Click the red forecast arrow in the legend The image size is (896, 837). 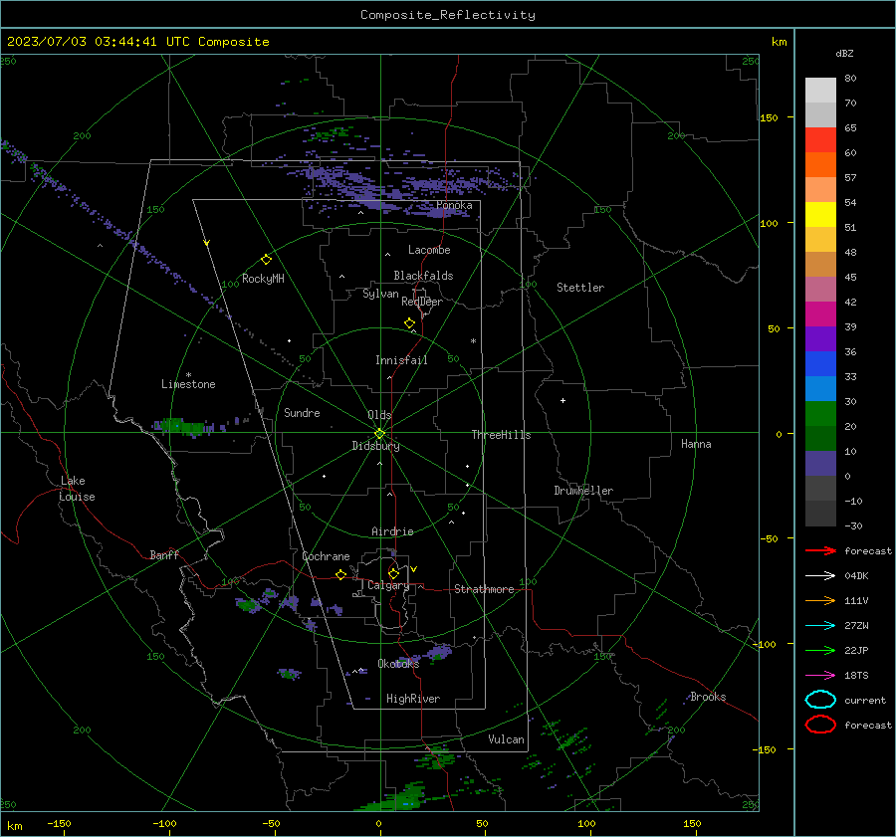pyautogui.click(x=820, y=550)
